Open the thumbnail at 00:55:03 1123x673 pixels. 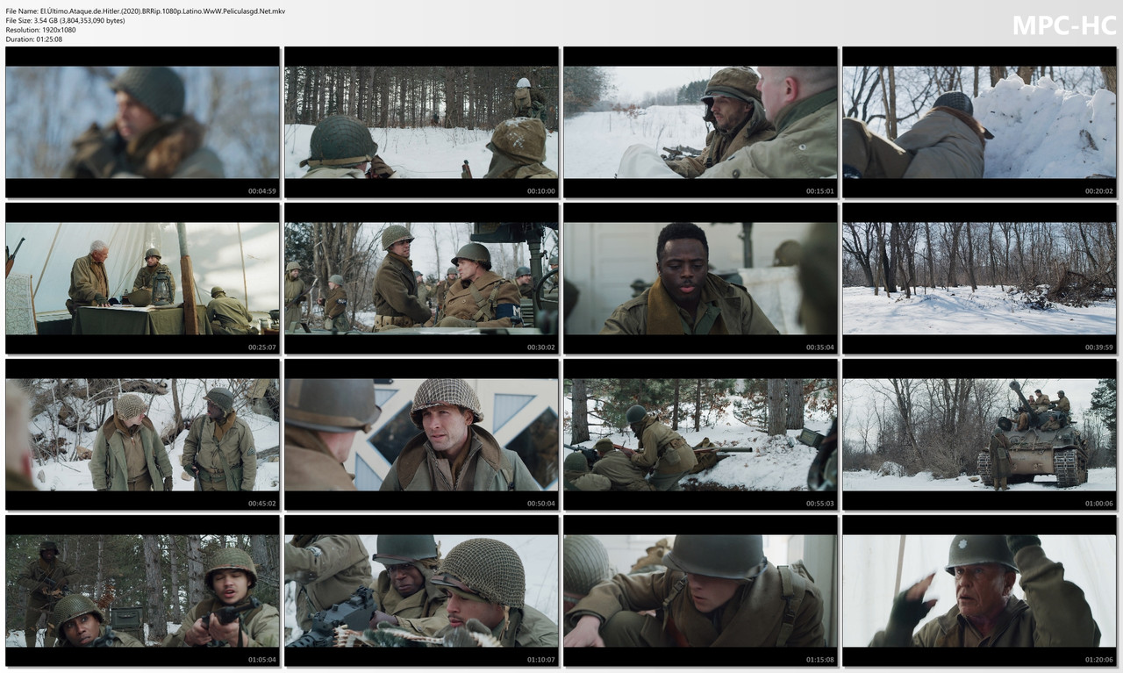tap(700, 434)
